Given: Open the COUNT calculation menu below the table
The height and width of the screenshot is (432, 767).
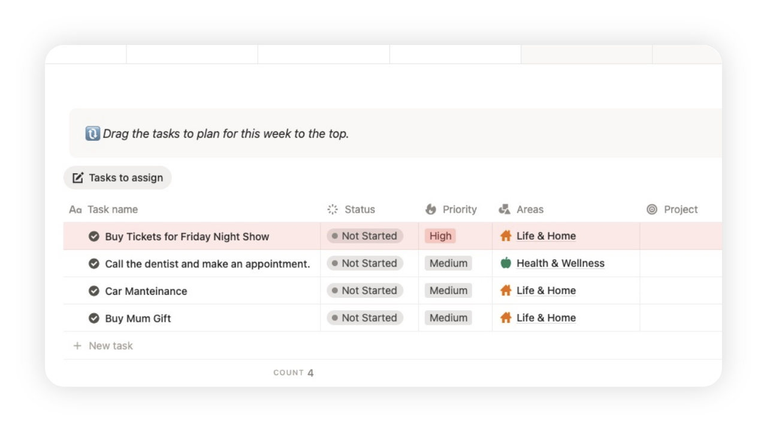Looking at the screenshot, I should tap(294, 372).
